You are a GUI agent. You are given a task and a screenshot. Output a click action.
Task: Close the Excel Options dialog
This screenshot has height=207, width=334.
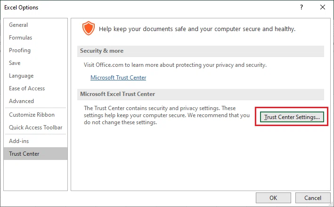tap(323, 7)
